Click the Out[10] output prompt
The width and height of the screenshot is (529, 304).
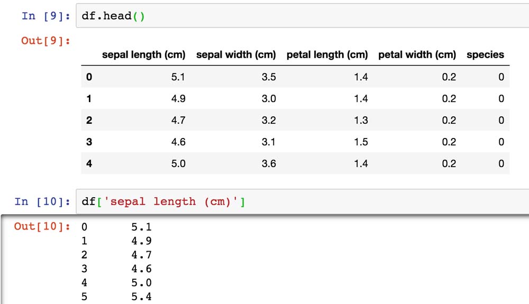pyautogui.click(x=42, y=227)
